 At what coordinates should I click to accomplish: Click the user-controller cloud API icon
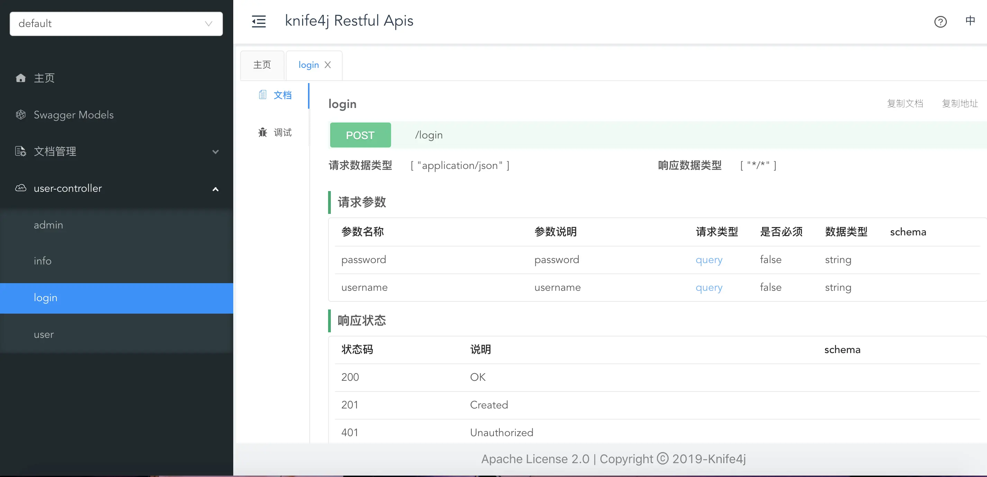tap(21, 188)
